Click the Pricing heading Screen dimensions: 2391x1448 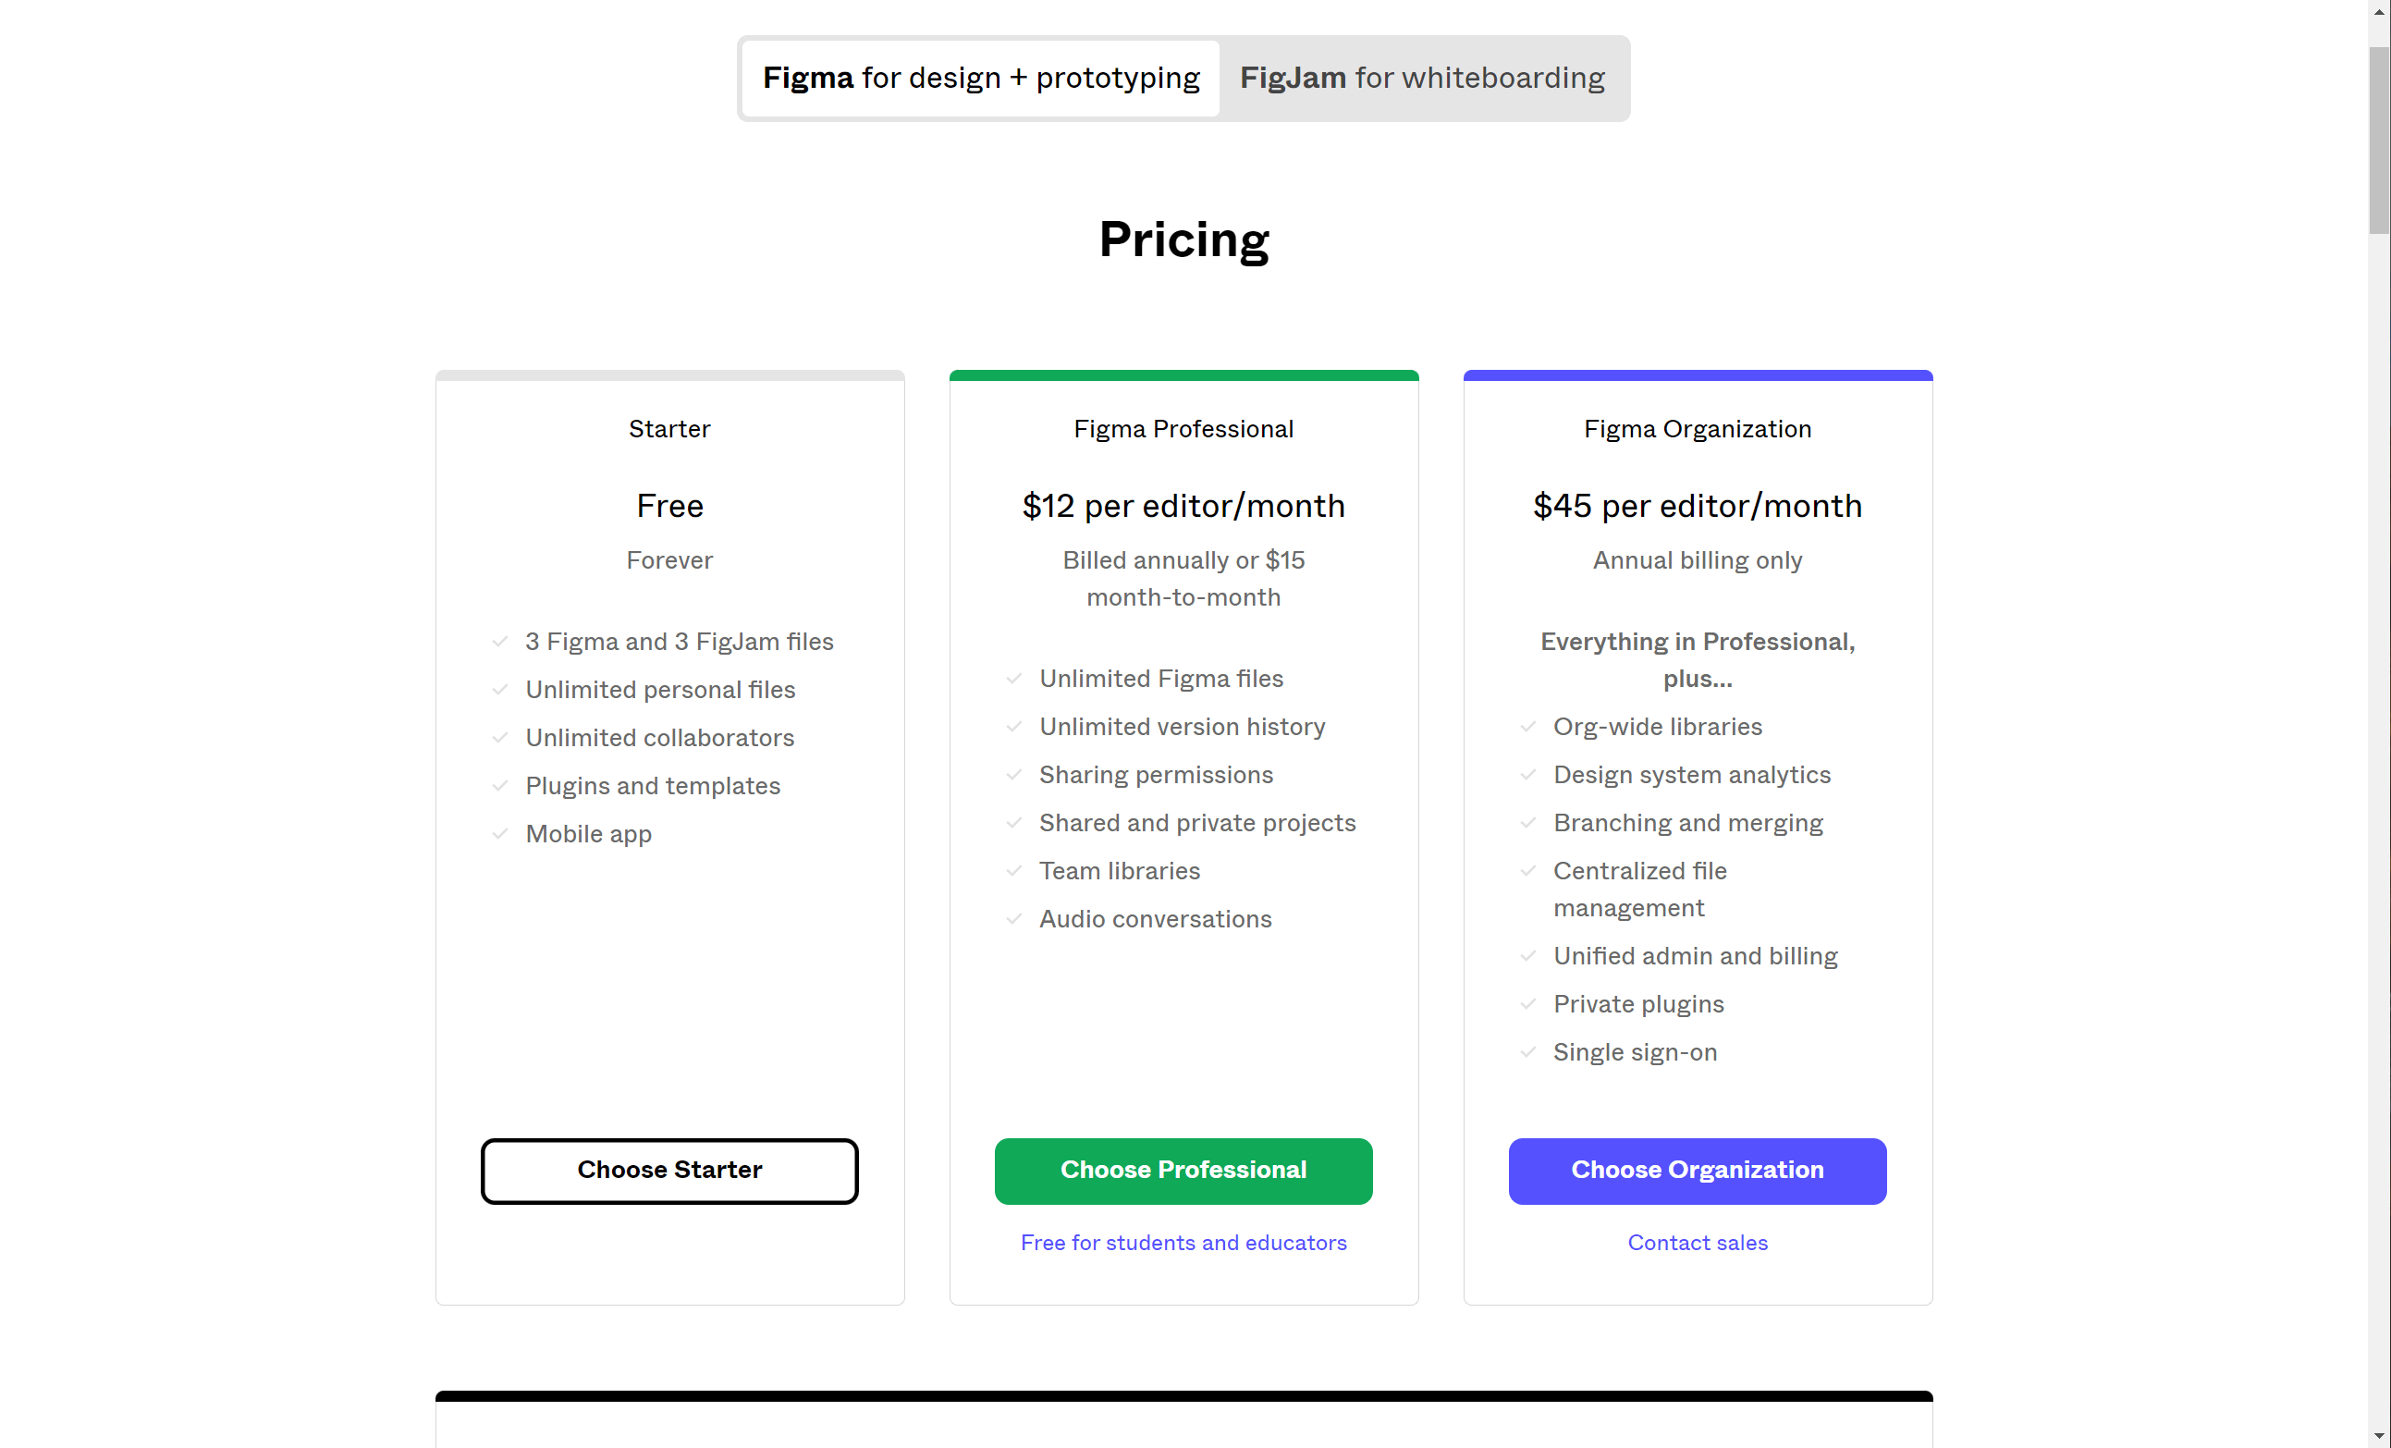coord(1183,239)
